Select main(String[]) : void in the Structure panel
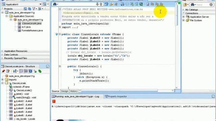This screenshot has width=216, height=121. pyautogui.click(x=26, y=97)
